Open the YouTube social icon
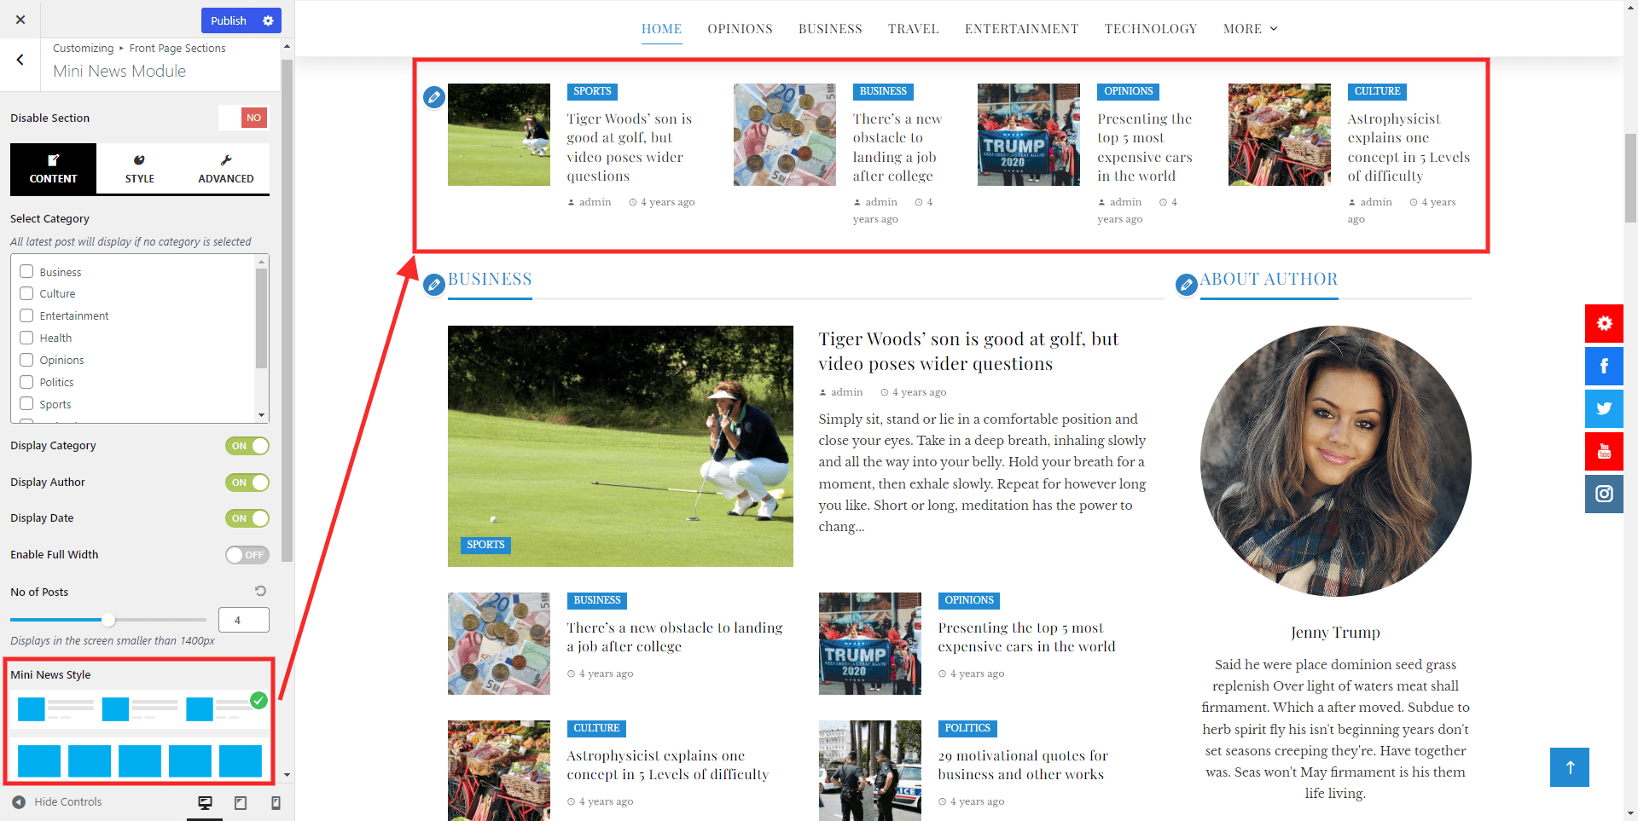The image size is (1638, 821). coord(1604,451)
